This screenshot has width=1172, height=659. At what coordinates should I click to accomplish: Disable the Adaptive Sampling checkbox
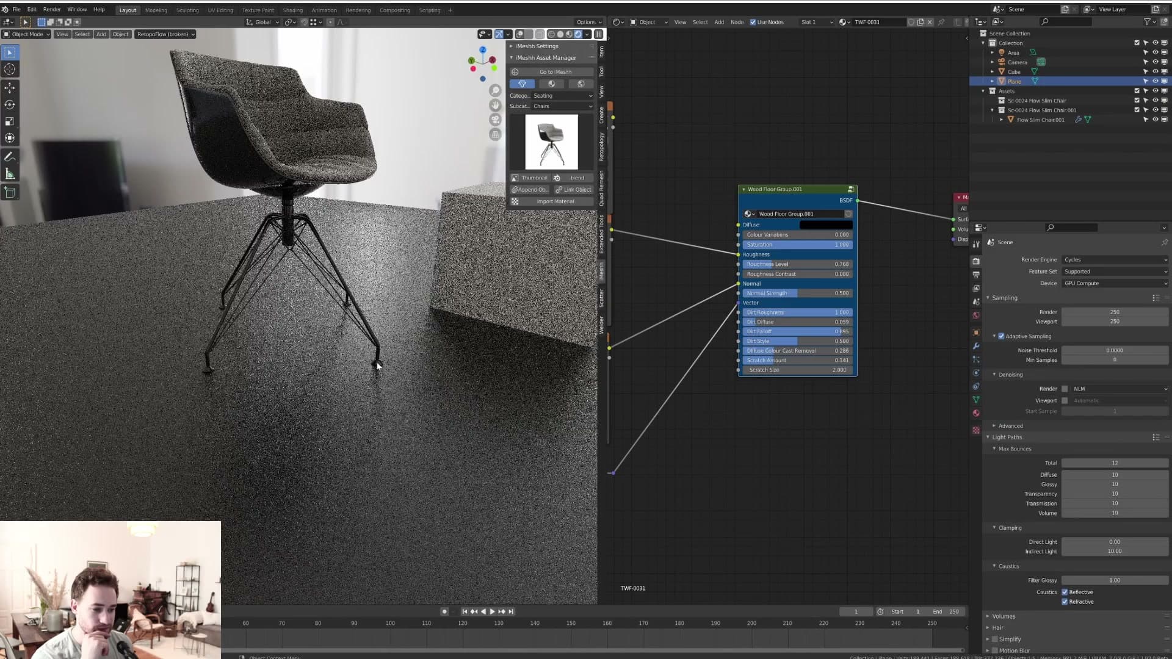[x=1001, y=336]
